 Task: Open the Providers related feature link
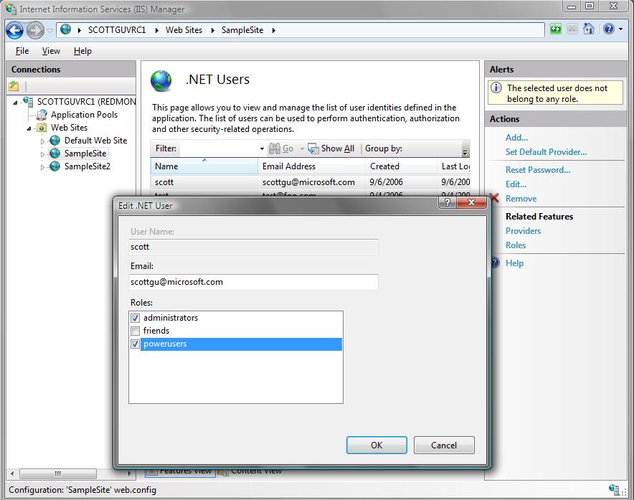[x=523, y=230]
